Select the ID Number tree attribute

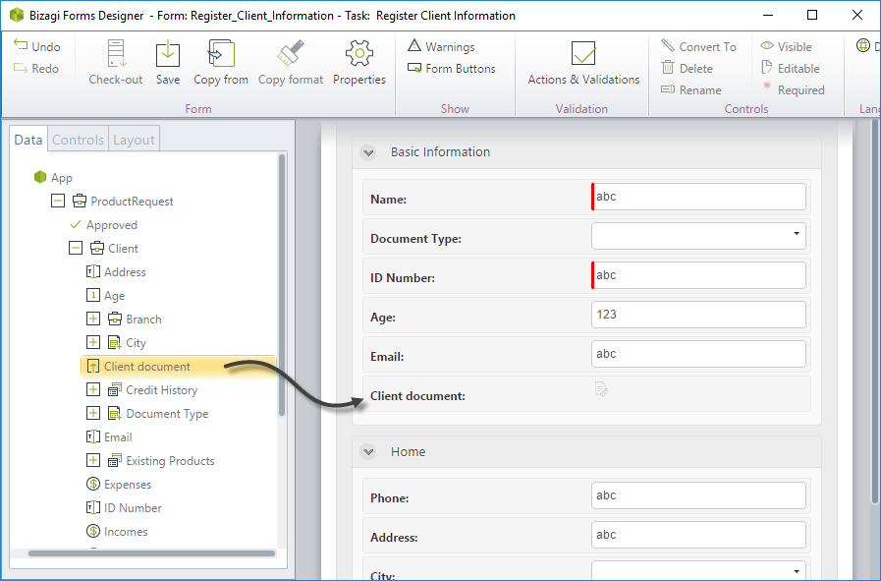[x=124, y=508]
